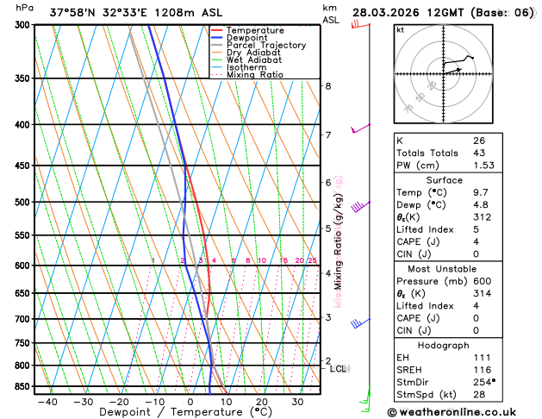Click the surface theta-e value '312'

click(x=483, y=217)
